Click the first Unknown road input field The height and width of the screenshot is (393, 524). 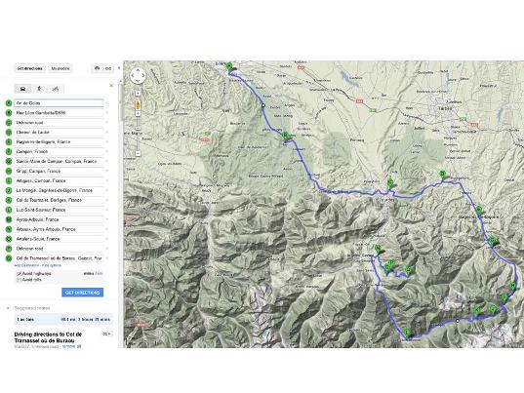[x=59, y=123]
